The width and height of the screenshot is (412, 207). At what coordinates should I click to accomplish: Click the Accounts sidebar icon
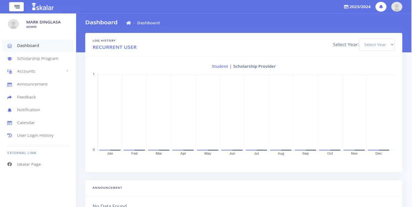click(9, 71)
